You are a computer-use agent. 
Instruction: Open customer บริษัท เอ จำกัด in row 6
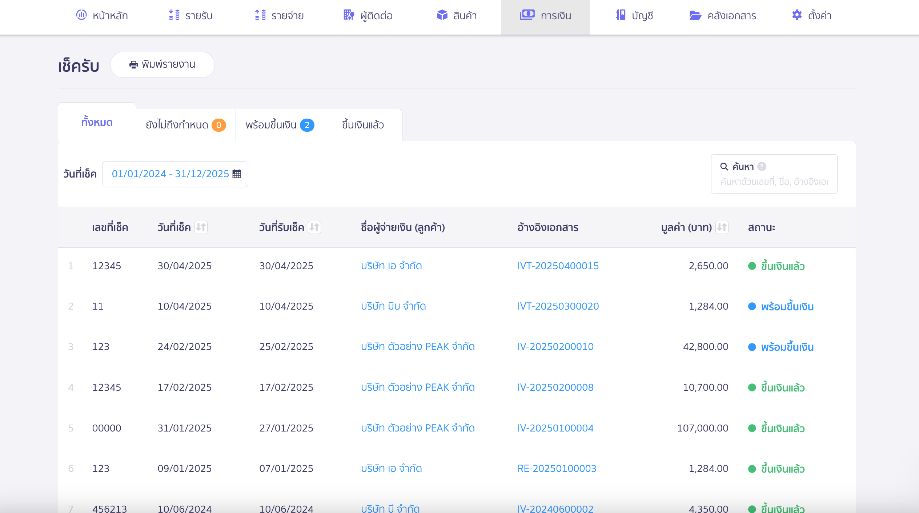click(x=392, y=468)
